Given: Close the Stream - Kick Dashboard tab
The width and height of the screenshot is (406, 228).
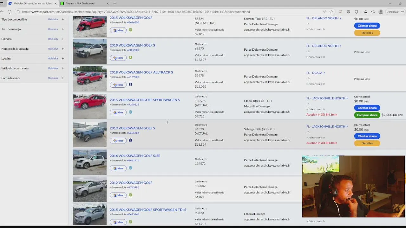Looking at the screenshot, I should tap(108, 3).
